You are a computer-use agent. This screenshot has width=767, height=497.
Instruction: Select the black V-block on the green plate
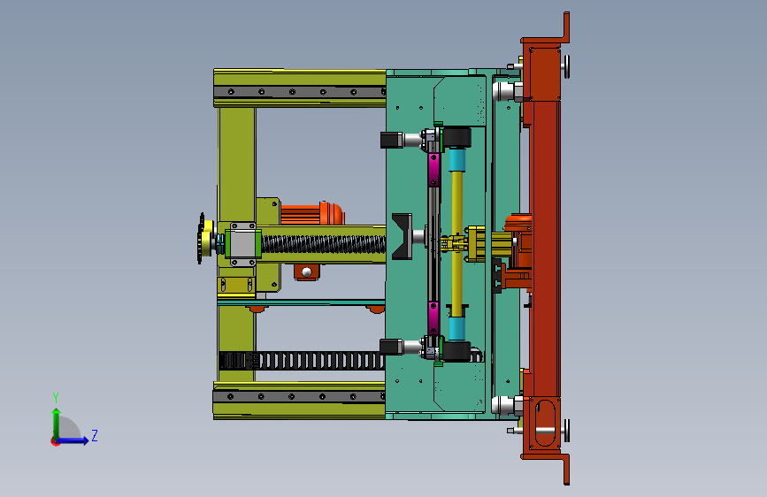click(402, 236)
